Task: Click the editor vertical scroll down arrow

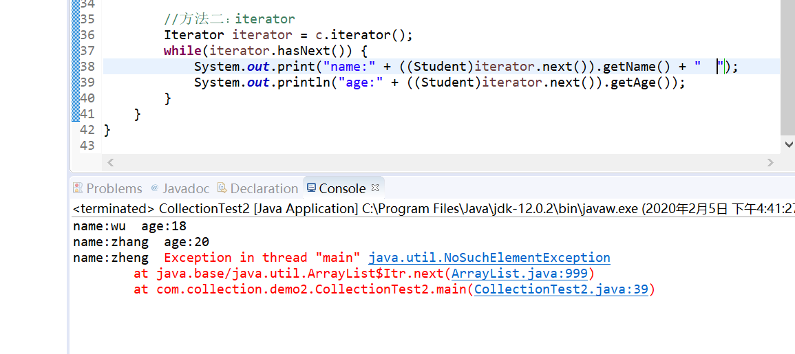Action: [x=788, y=145]
